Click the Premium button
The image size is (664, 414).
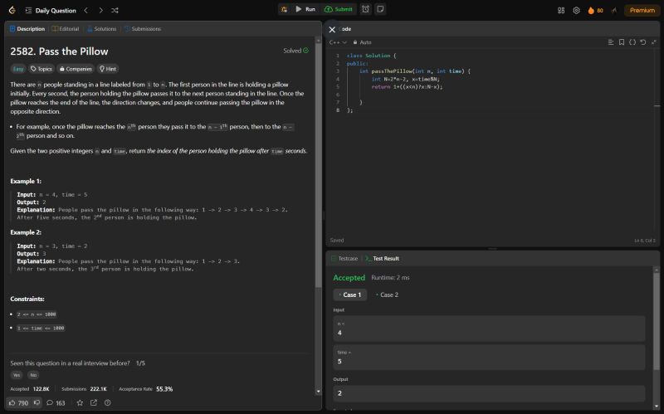click(642, 10)
